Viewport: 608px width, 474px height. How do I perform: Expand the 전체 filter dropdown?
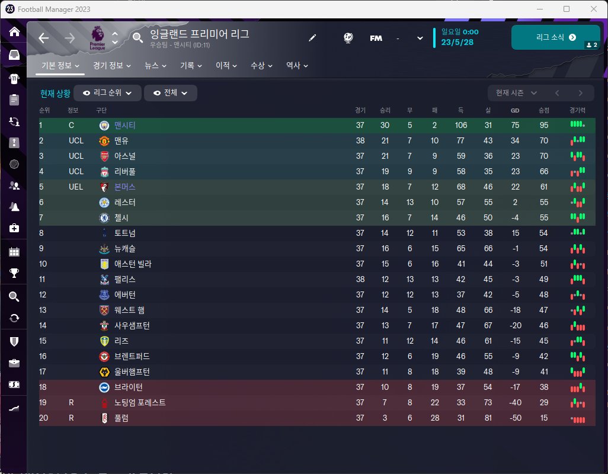pyautogui.click(x=171, y=93)
